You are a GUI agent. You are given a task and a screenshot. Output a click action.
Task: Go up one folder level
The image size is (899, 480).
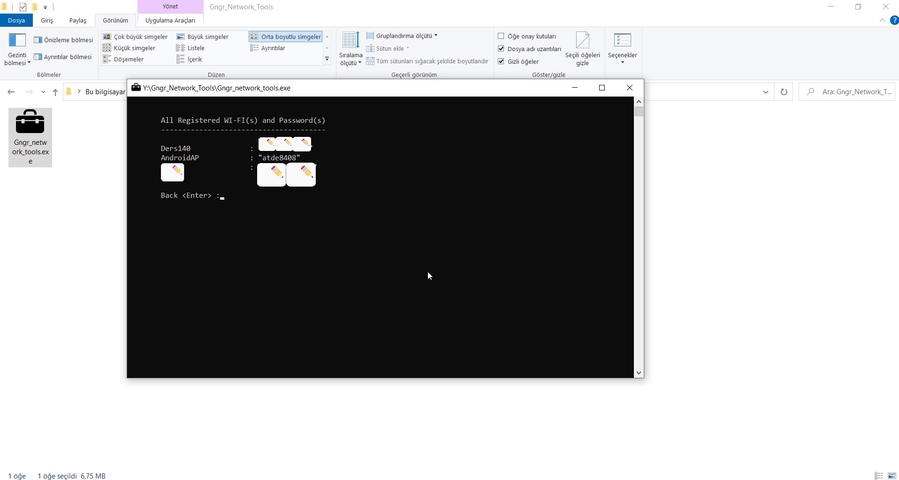point(55,92)
